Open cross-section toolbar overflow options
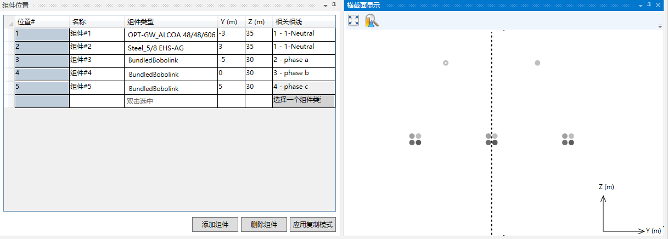This screenshot has width=668, height=239. click(660, 26)
